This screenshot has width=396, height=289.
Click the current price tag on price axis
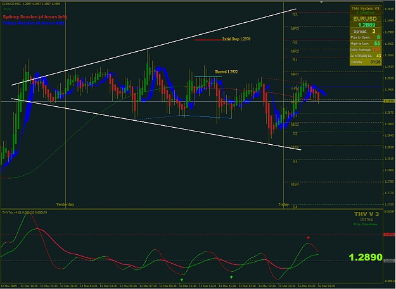pyautogui.click(x=389, y=101)
